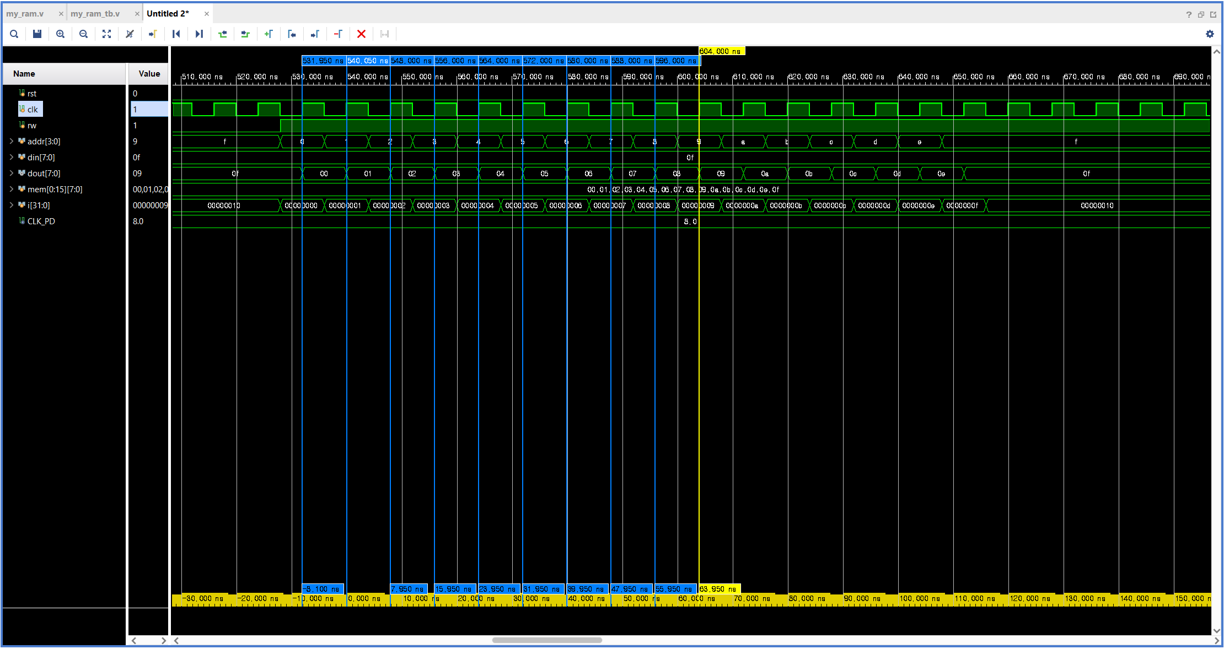Image resolution: width=1224 pixels, height=649 pixels.
Task: Click the Zoom Out icon
Action: (83, 34)
